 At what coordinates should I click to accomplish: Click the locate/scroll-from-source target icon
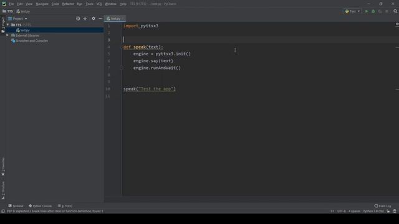tap(78, 19)
